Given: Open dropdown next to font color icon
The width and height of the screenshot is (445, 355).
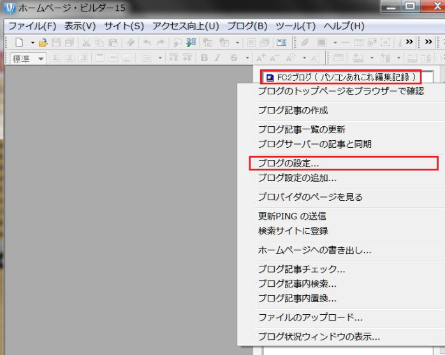Looking at the screenshot, I should point(304,58).
